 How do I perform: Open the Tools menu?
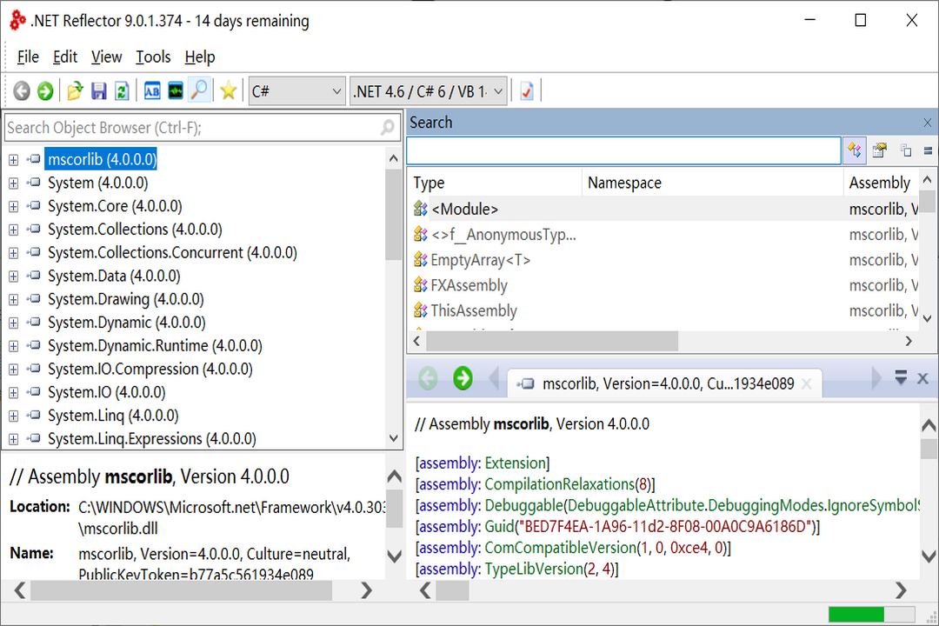tap(153, 57)
